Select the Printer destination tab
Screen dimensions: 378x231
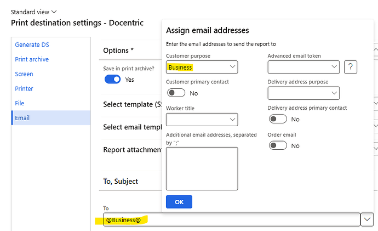pyautogui.click(x=24, y=88)
